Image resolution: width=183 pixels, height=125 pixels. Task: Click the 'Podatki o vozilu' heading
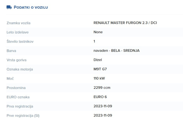click(x=31, y=7)
